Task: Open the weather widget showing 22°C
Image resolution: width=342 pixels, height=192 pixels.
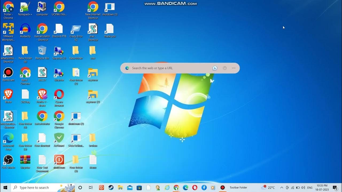Action: tap(268, 187)
